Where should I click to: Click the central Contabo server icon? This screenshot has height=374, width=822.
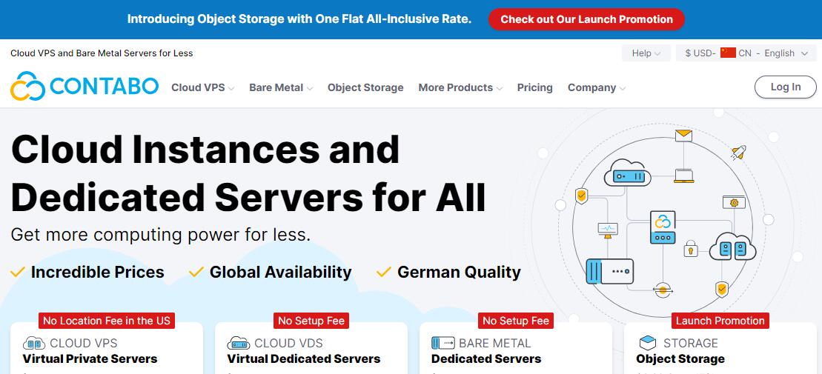point(663,227)
